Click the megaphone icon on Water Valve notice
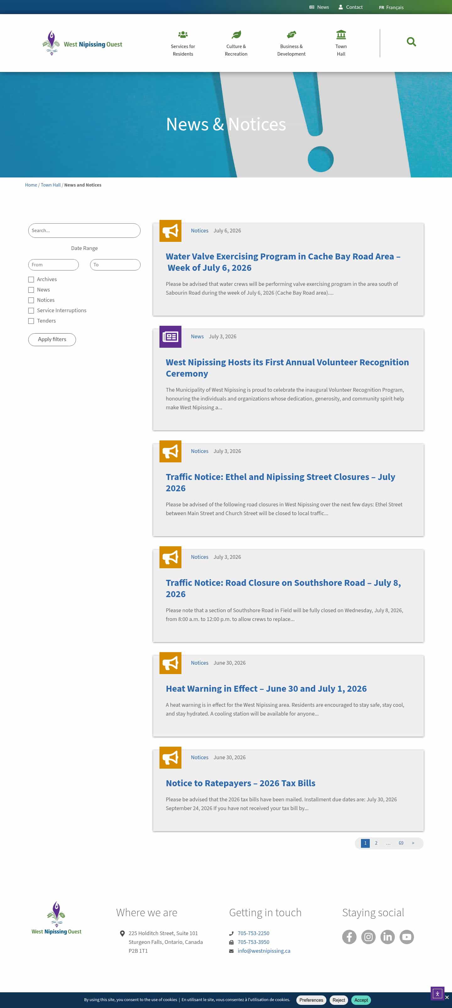The image size is (452, 1008). pos(170,231)
